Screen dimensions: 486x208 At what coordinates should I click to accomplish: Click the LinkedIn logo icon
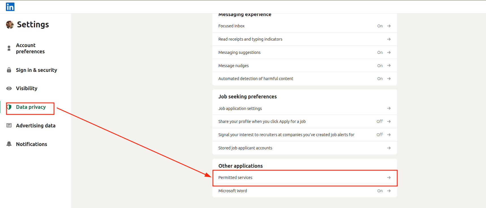(x=10, y=7)
